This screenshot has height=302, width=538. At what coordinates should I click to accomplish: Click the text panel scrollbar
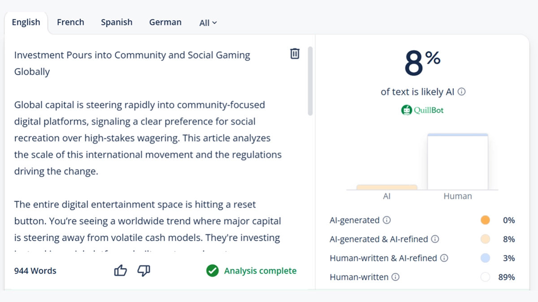pos(310,81)
